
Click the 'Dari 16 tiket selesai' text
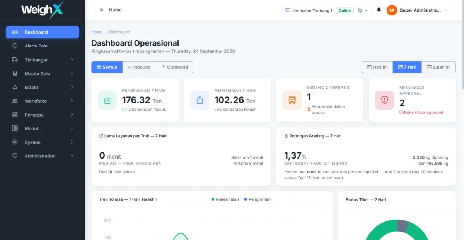tap(118, 172)
